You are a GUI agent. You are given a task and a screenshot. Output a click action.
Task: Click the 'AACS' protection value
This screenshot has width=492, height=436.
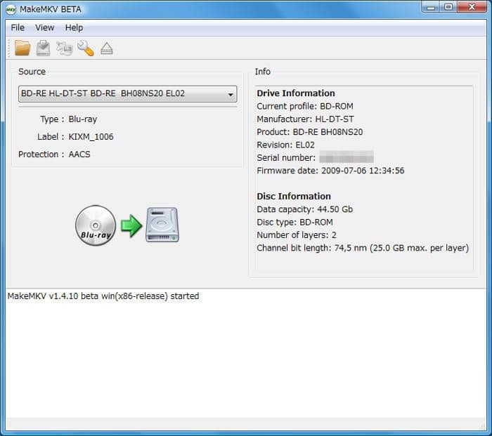(x=79, y=154)
